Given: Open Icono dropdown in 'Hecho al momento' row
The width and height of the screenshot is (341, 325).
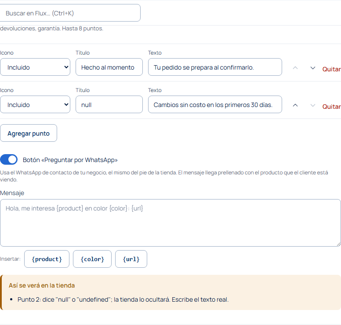Looking at the screenshot, I should pos(35,67).
